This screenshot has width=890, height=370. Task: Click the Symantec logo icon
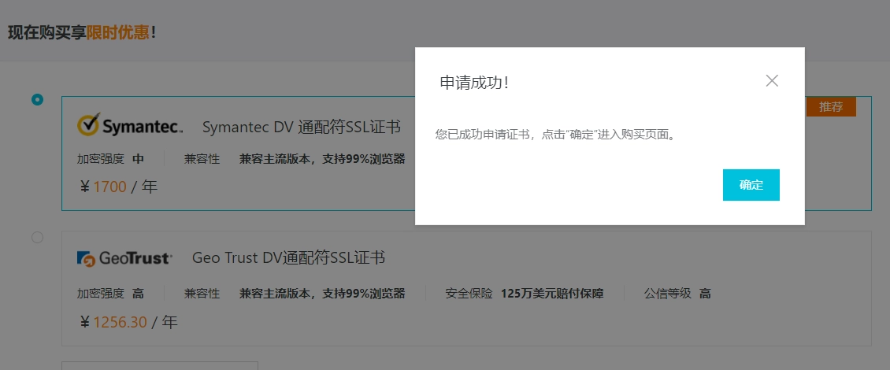click(130, 125)
